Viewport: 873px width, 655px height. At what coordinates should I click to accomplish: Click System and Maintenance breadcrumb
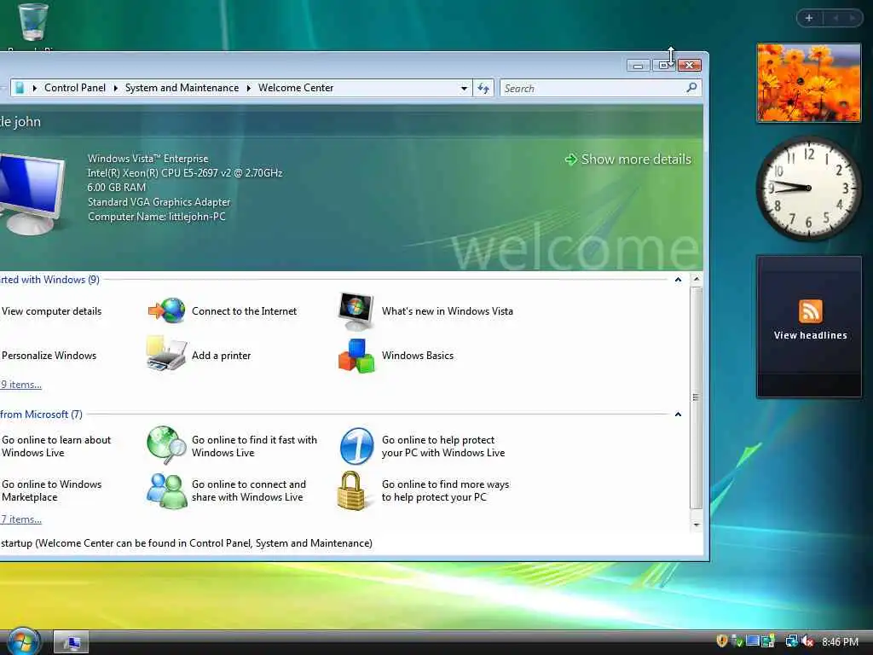tap(182, 88)
